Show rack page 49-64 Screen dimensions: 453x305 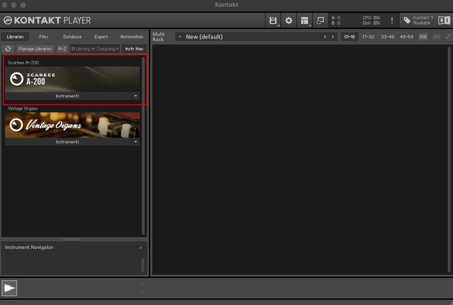coord(406,37)
